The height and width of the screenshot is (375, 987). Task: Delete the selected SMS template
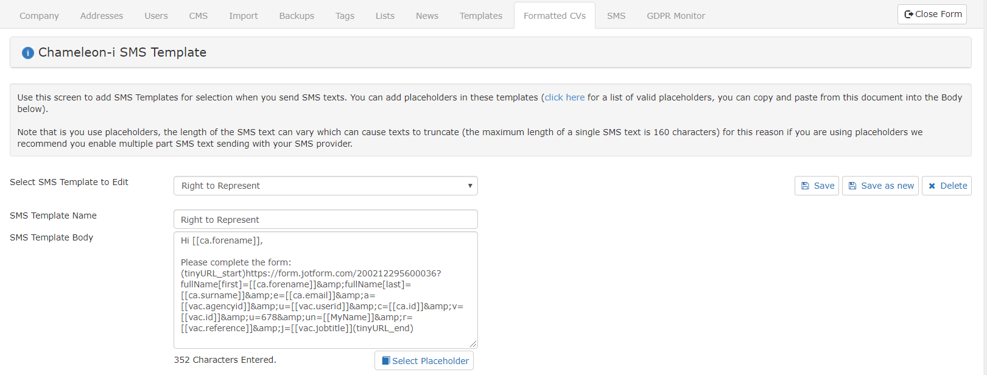(947, 186)
